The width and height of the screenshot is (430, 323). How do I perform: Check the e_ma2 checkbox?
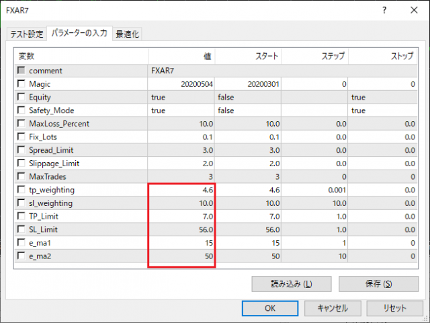[21, 256]
